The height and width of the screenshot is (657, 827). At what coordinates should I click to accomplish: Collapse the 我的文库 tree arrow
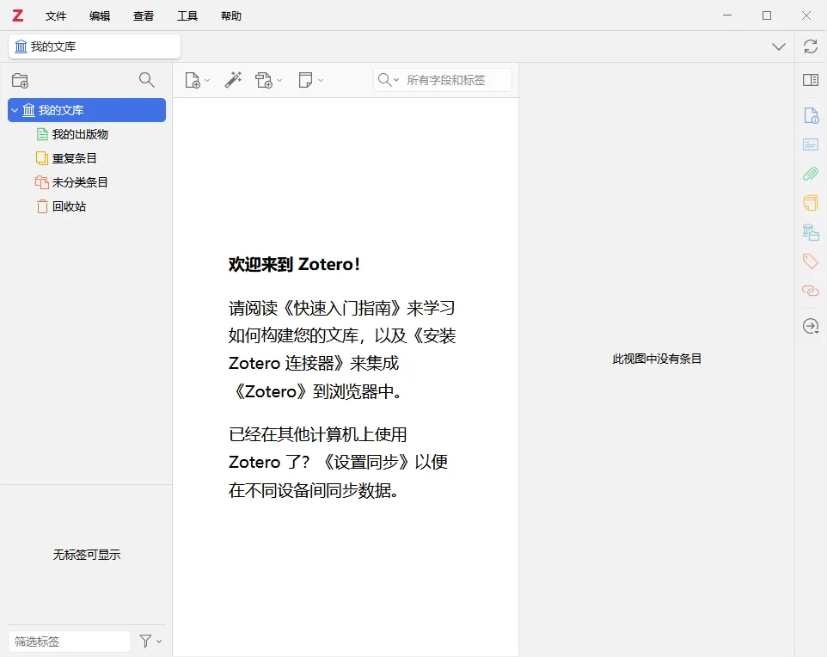tap(15, 110)
